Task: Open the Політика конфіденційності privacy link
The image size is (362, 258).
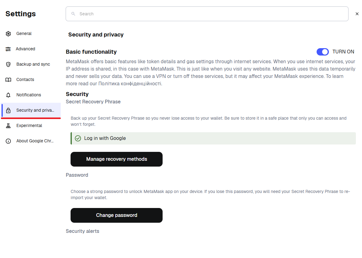Action: point(130,84)
